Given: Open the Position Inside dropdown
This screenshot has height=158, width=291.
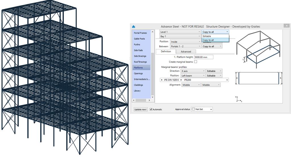Looking at the screenshot, I should coord(185,42).
